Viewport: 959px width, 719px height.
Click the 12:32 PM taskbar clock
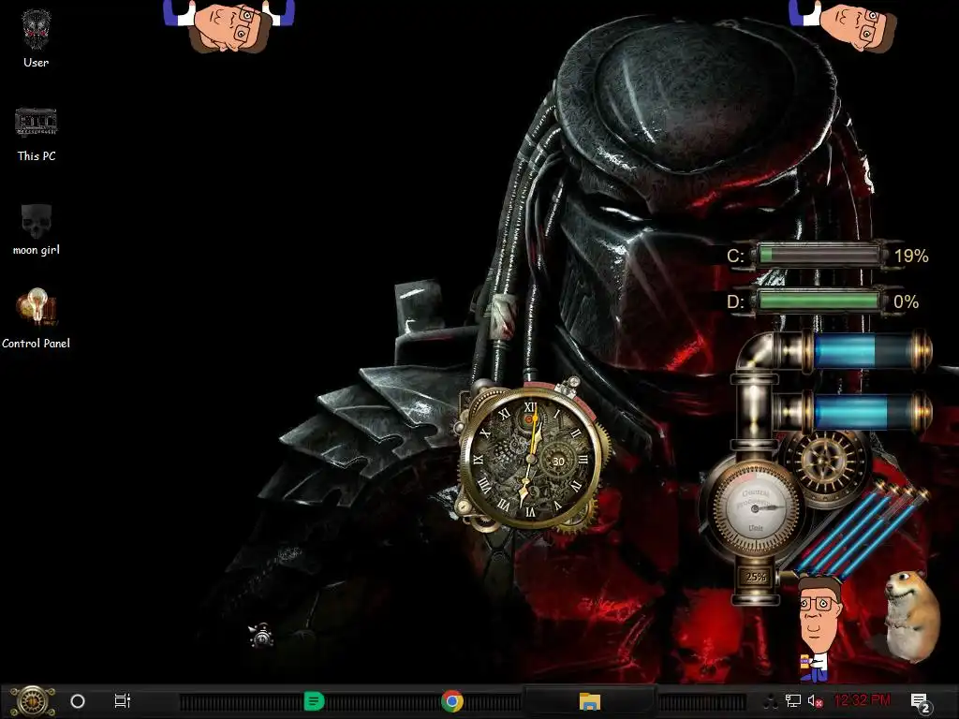click(x=863, y=700)
